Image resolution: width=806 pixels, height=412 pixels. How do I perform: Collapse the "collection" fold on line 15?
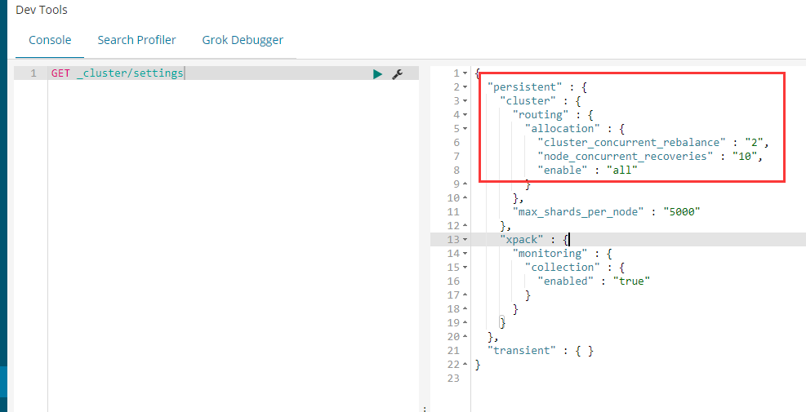[465, 267]
